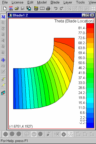Open the Model menu
The image size is (96, 144).
coord(42,2)
